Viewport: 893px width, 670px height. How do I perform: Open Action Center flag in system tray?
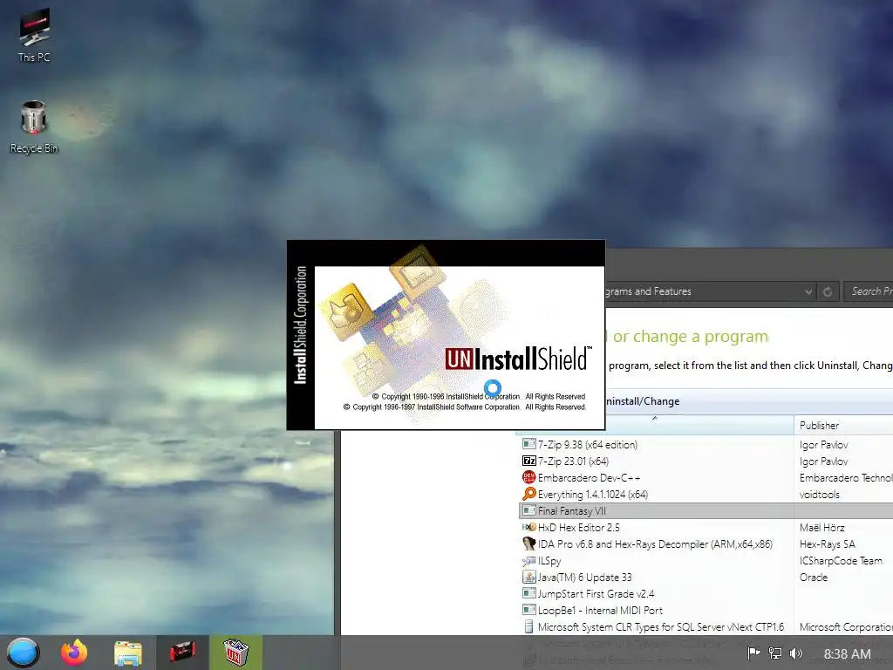click(753, 653)
